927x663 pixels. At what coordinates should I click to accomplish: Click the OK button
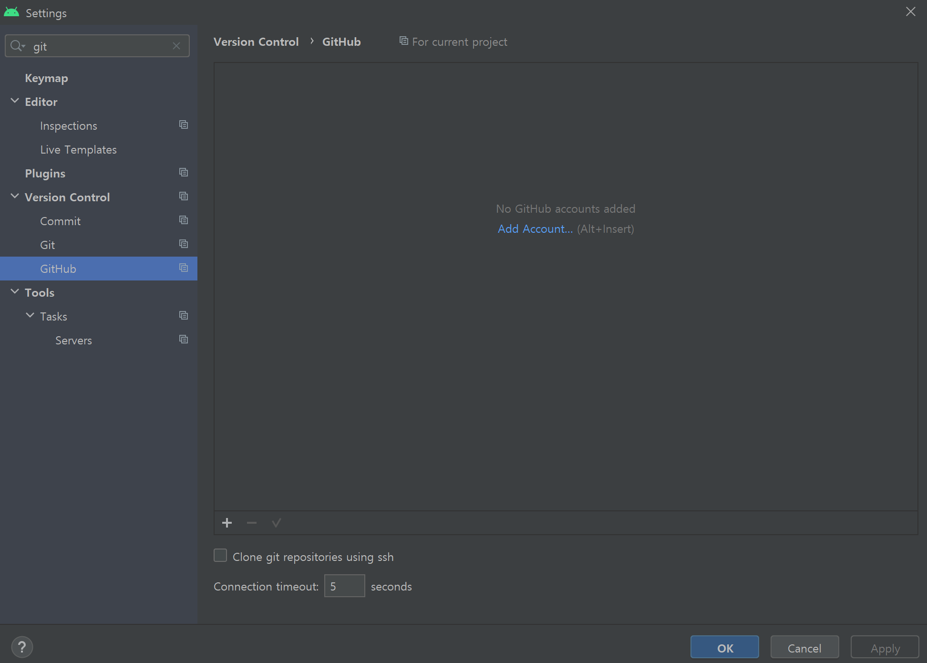click(725, 647)
